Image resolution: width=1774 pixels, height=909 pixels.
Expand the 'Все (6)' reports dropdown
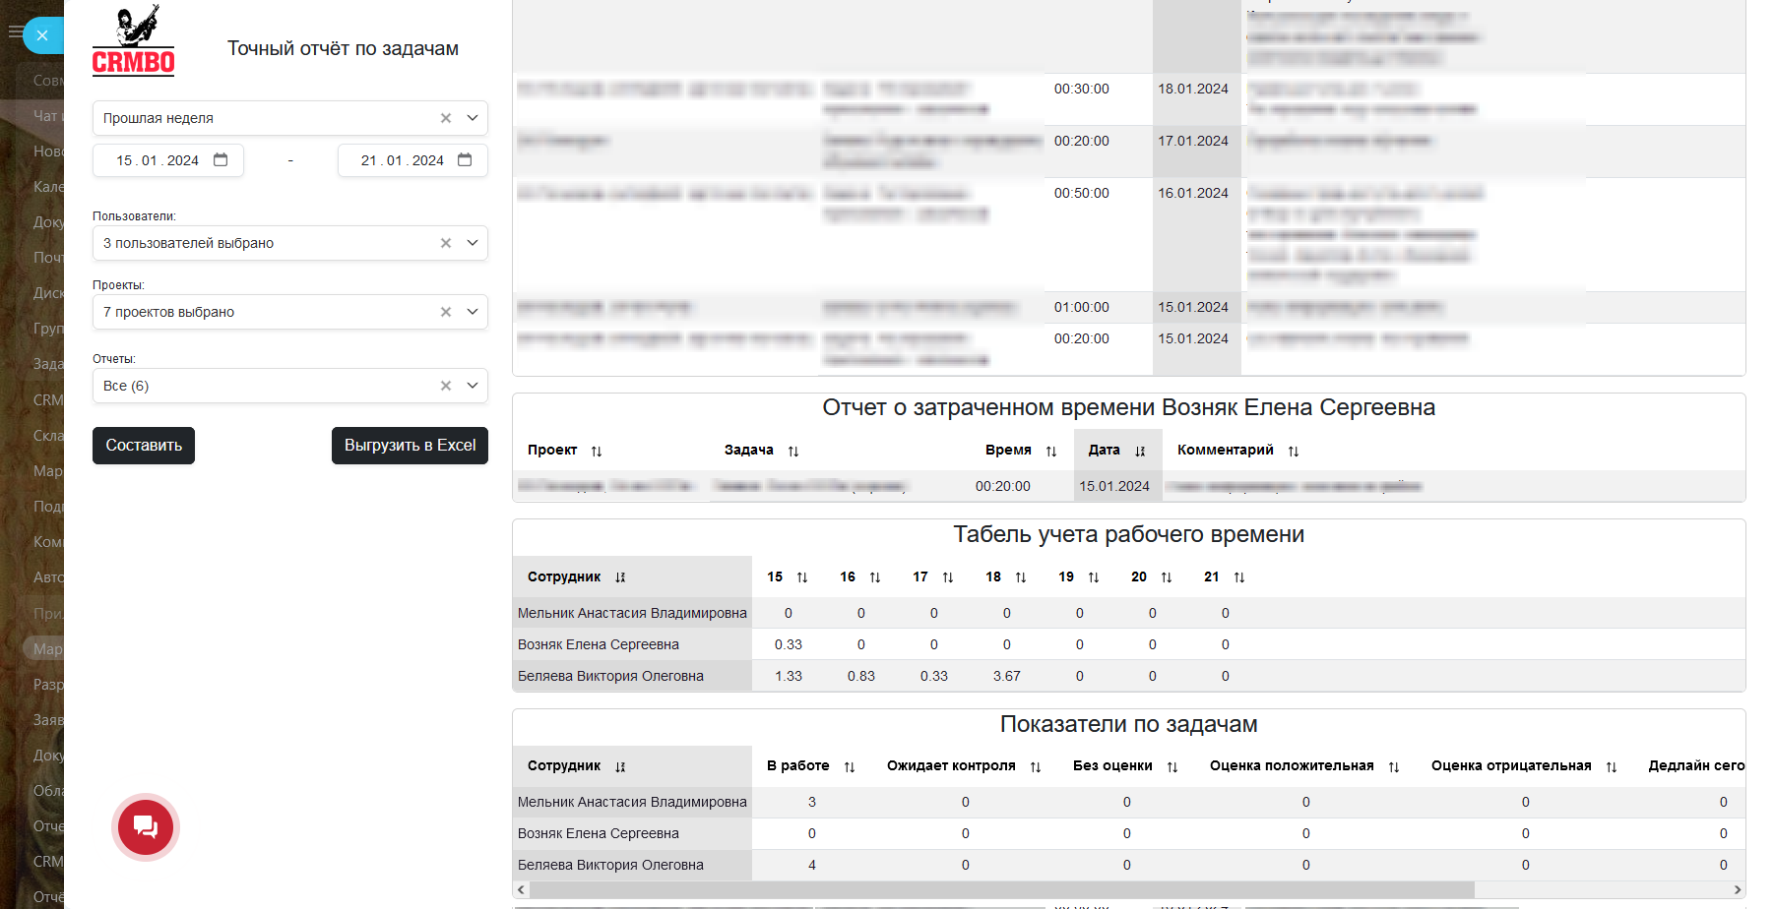[x=473, y=386]
